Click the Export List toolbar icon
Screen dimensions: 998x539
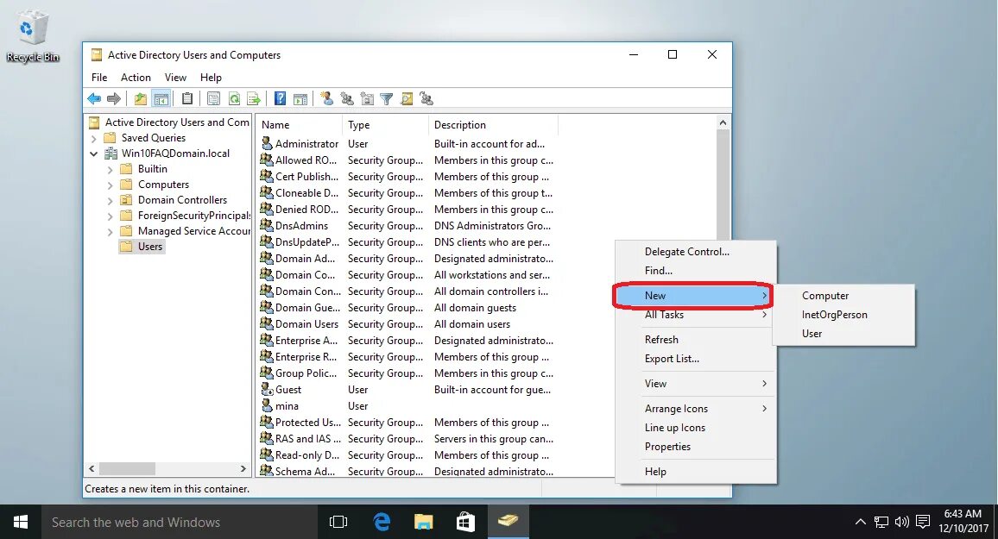pos(253,98)
